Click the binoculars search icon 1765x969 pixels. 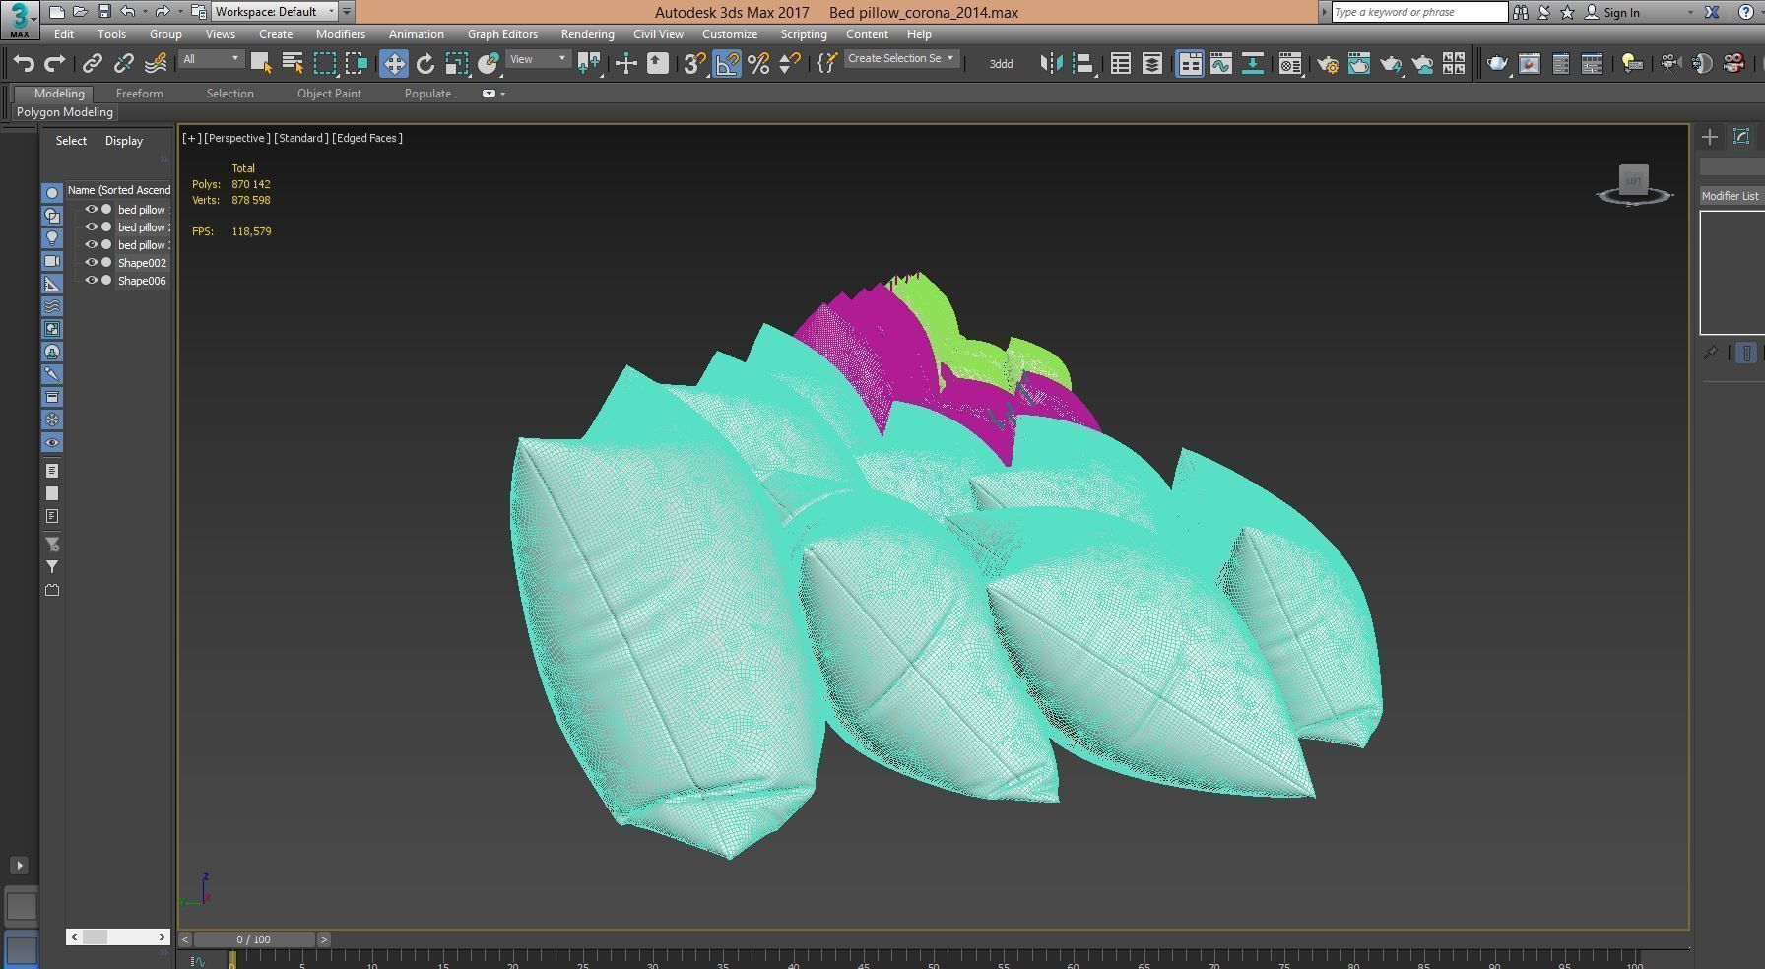[x=1521, y=12]
